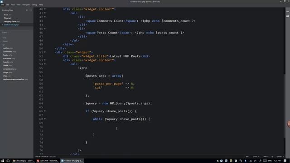
Task: Click the INS insert mode toggle
Action: tap(247, 157)
